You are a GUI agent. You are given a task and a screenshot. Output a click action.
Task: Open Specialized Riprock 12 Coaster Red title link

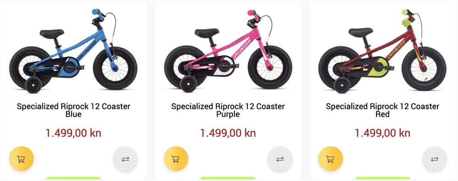click(x=382, y=110)
